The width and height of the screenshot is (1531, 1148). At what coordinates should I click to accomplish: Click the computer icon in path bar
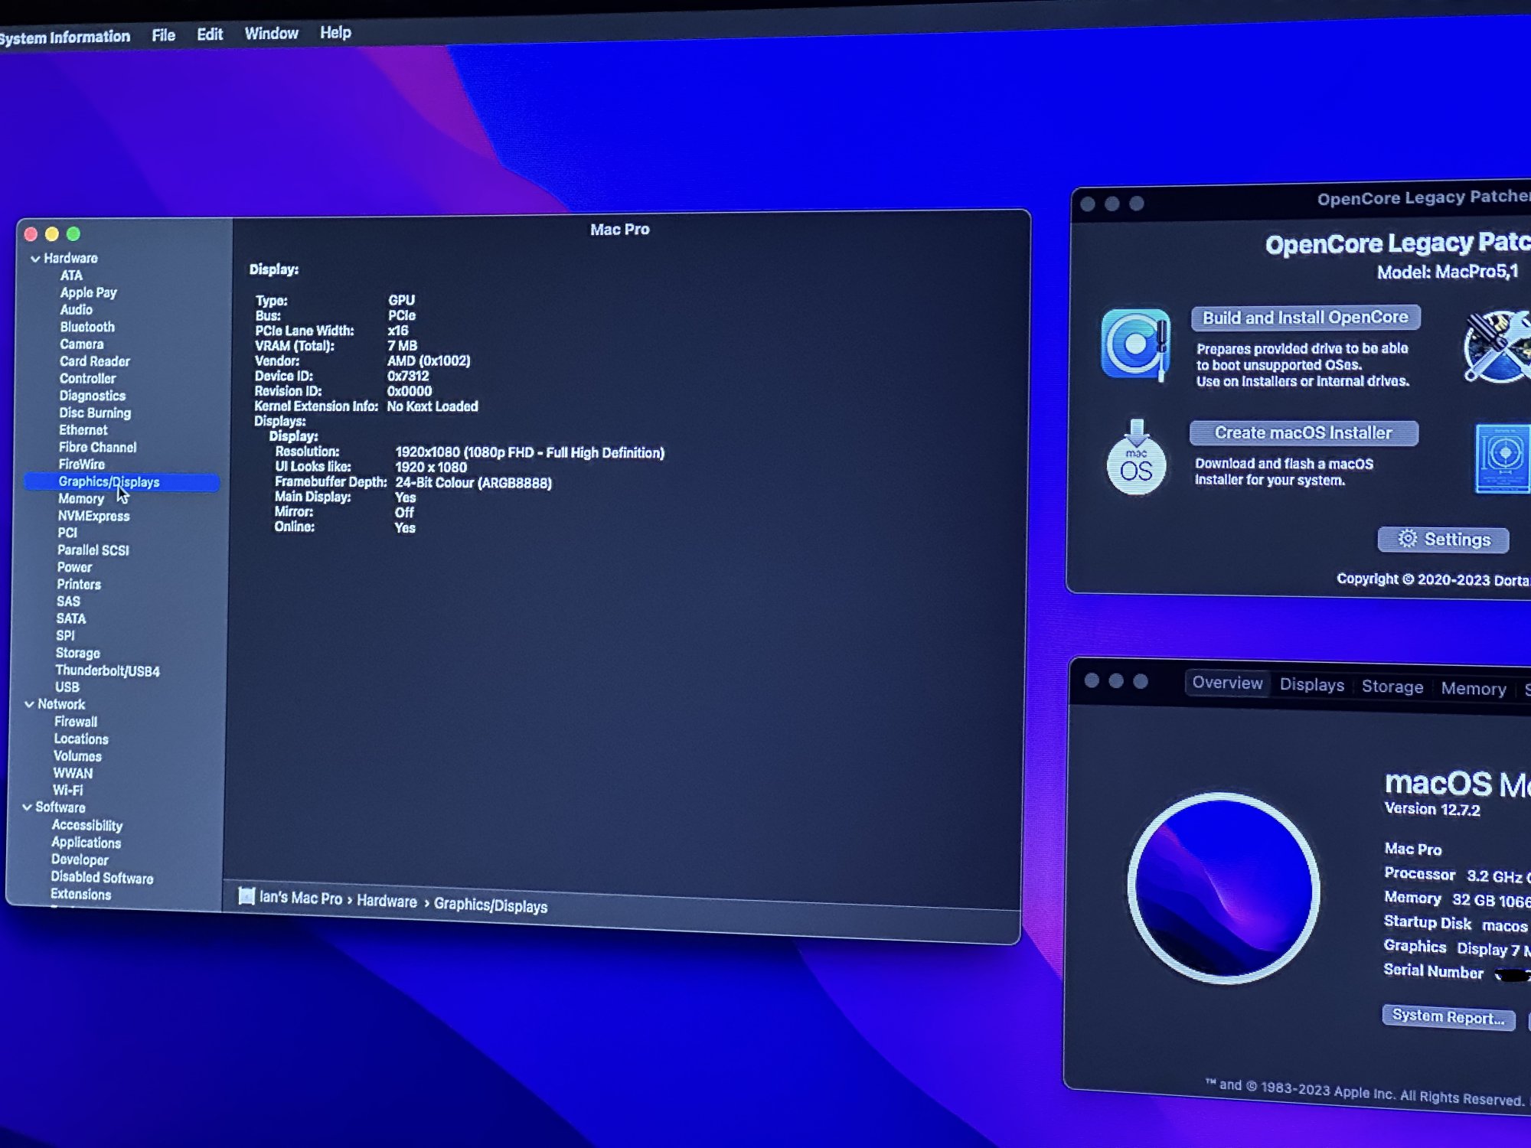(x=246, y=896)
